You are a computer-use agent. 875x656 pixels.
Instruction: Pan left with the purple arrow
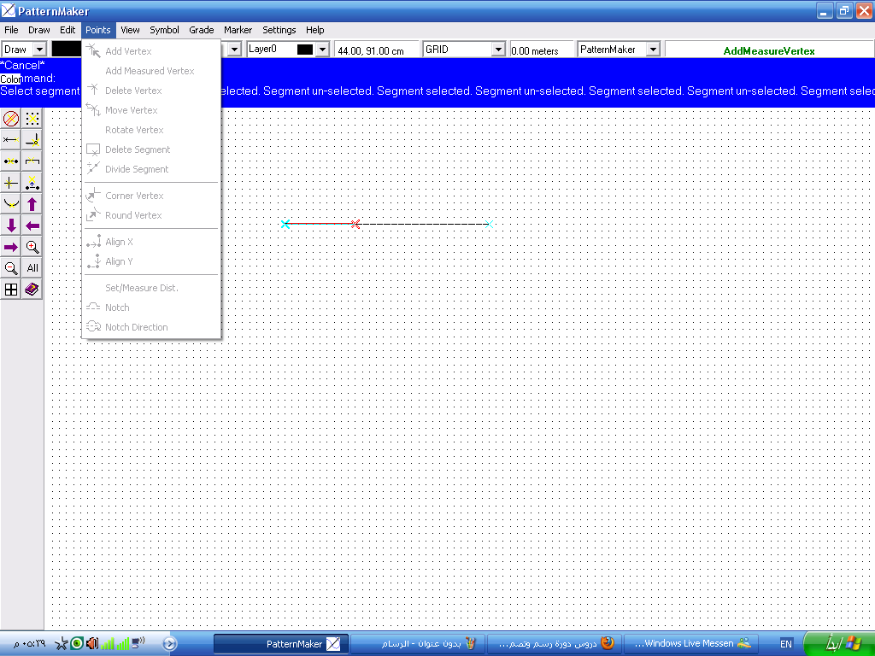point(32,225)
